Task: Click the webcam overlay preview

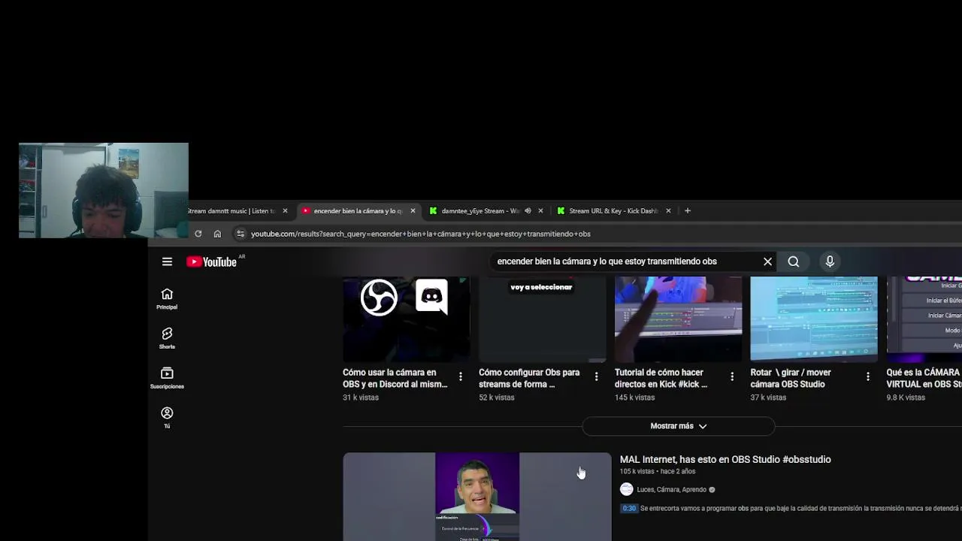Action: (x=104, y=190)
